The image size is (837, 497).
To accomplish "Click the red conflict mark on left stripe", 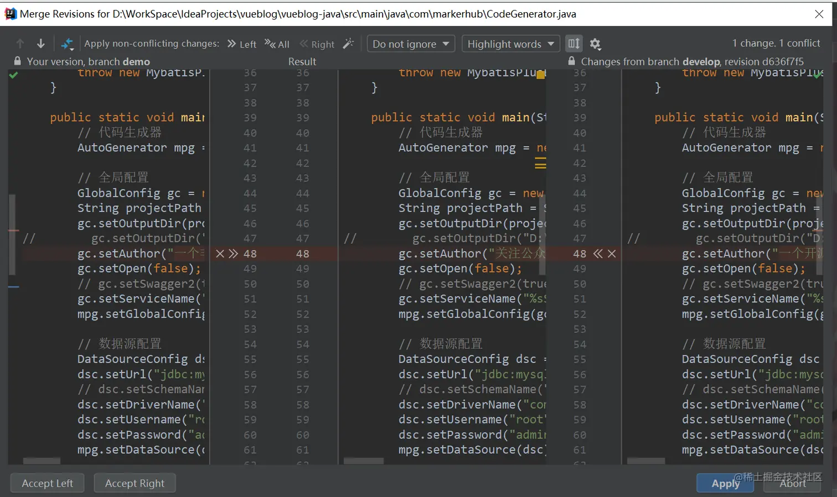I will [14, 231].
